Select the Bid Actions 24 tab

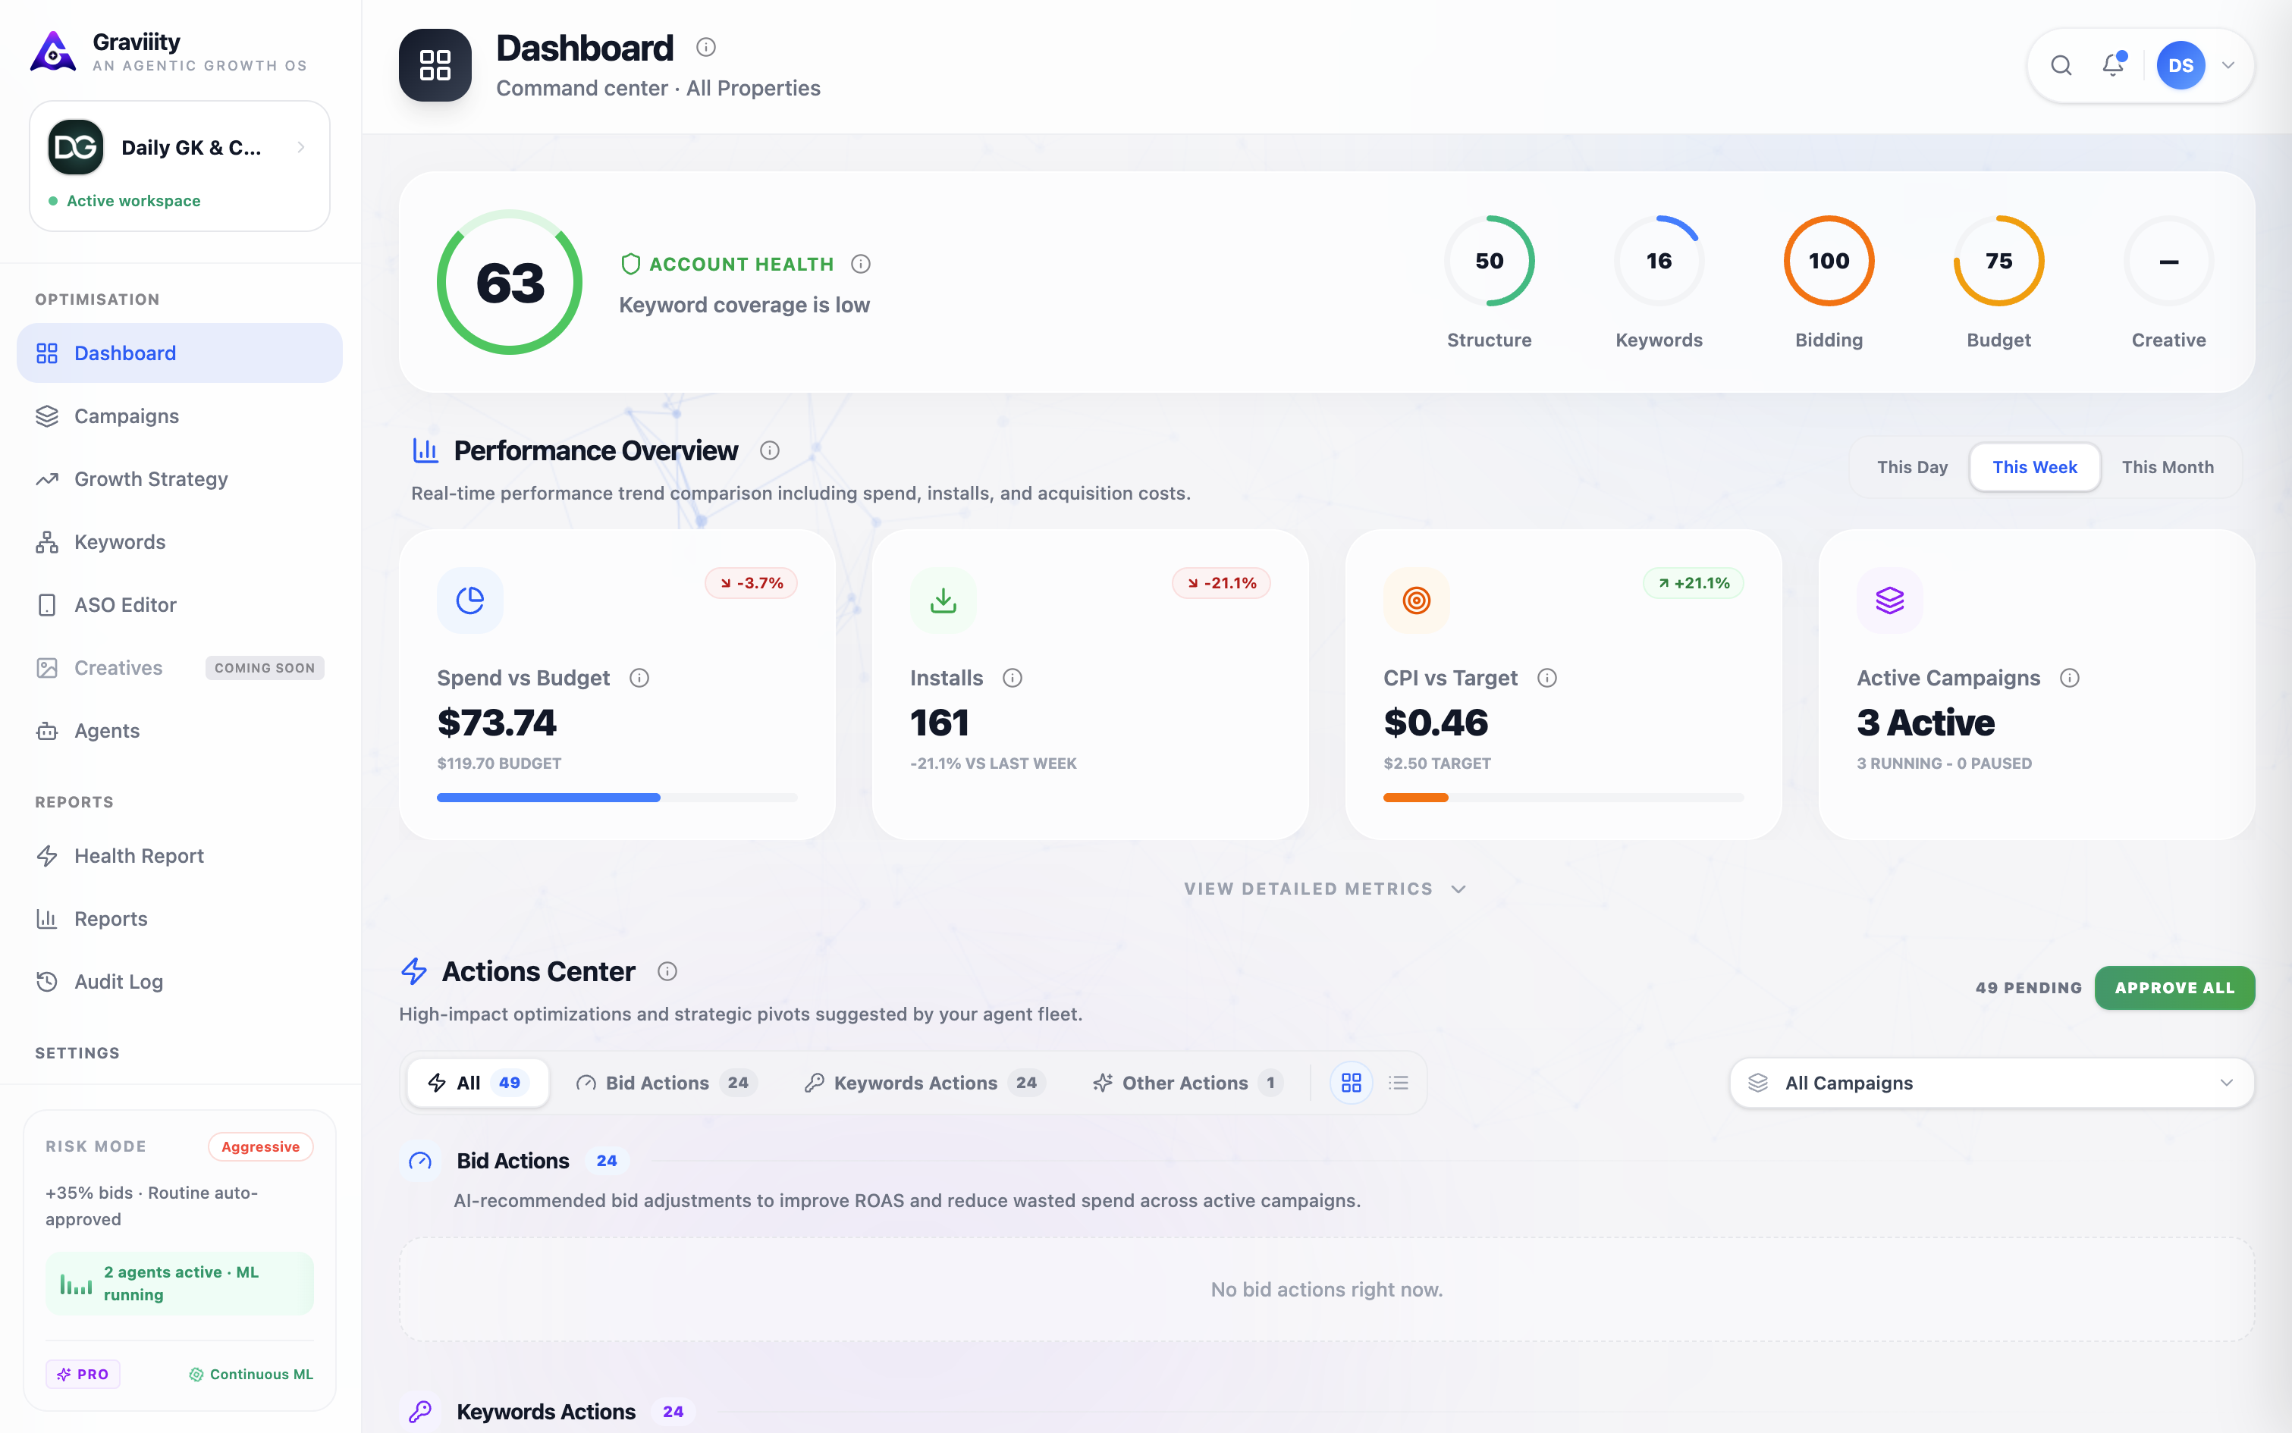click(667, 1083)
